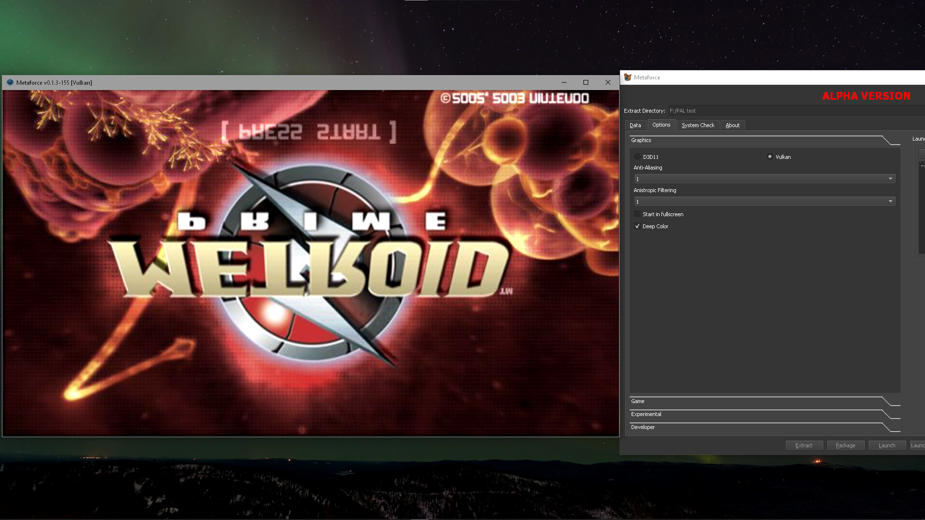Minimize the Metaforce Vulkan game window
925x520 pixels.
tap(564, 82)
